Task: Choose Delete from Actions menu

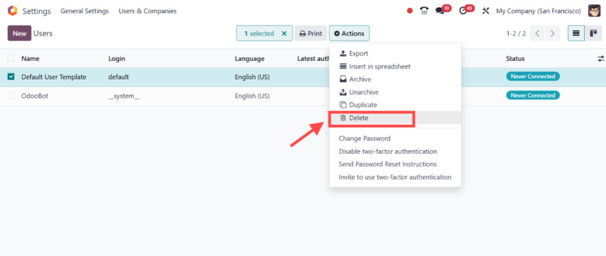Action: click(395, 118)
